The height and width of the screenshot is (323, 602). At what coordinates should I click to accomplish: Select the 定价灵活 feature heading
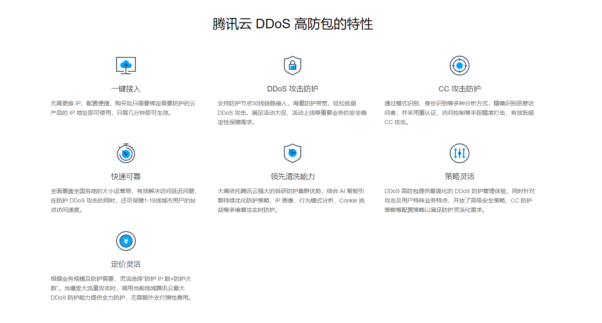[126, 264]
